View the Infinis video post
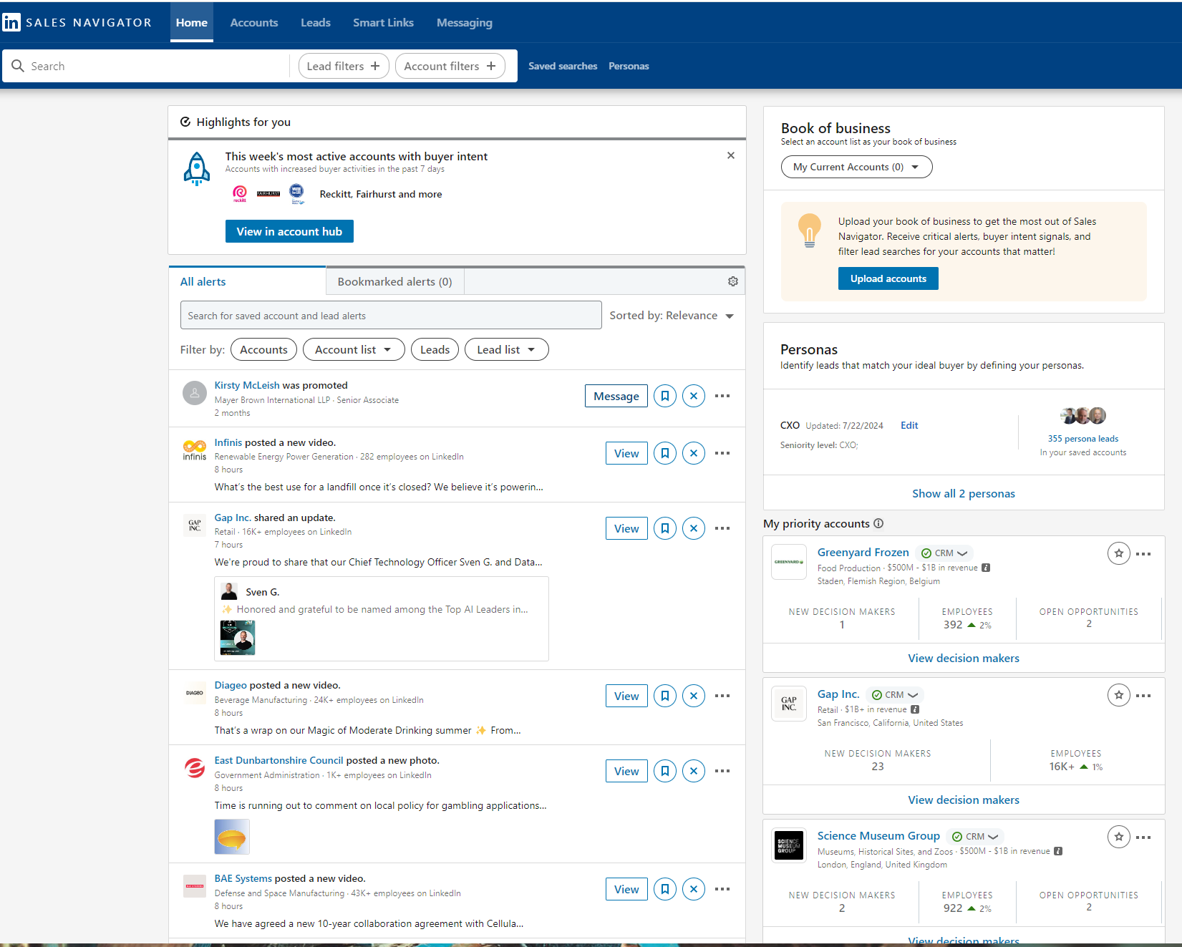This screenshot has width=1182, height=947. [626, 453]
